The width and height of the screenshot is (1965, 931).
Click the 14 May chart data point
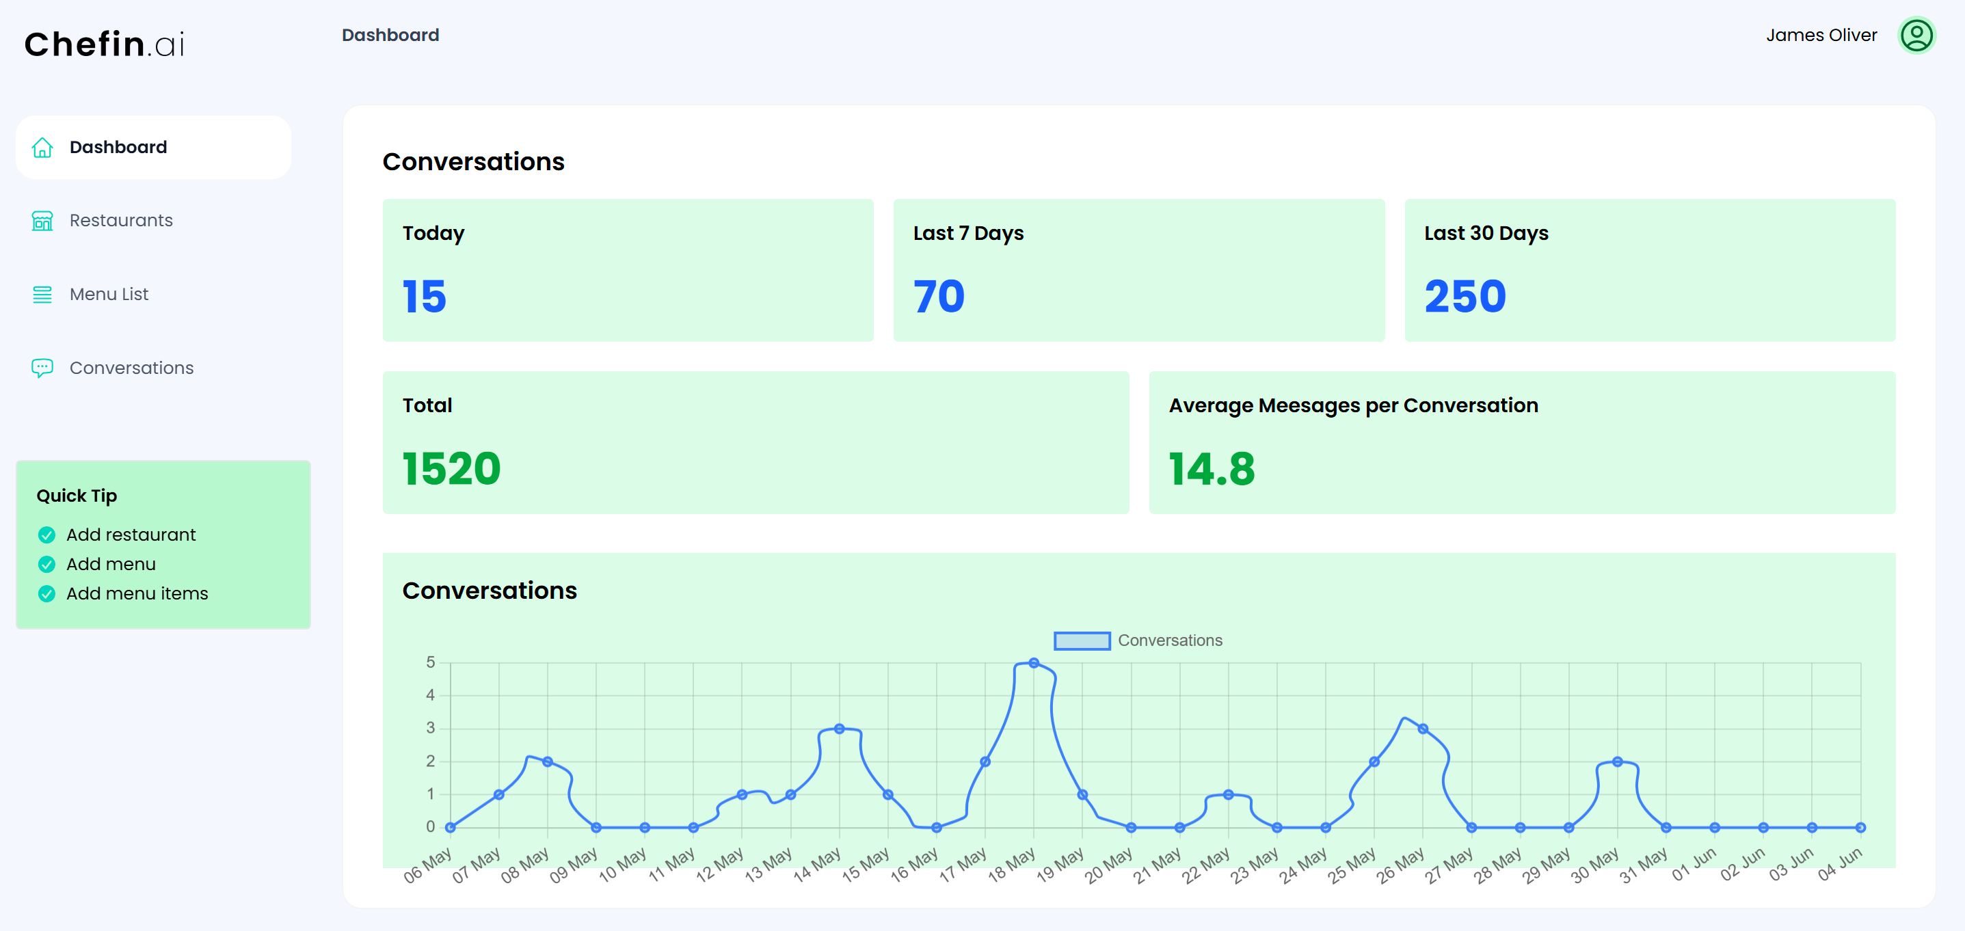pyautogui.click(x=838, y=729)
